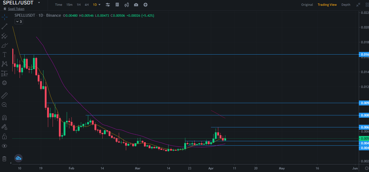Open the emoji icons tool
This screenshot has width=369, height=172.
click(x=4, y=83)
